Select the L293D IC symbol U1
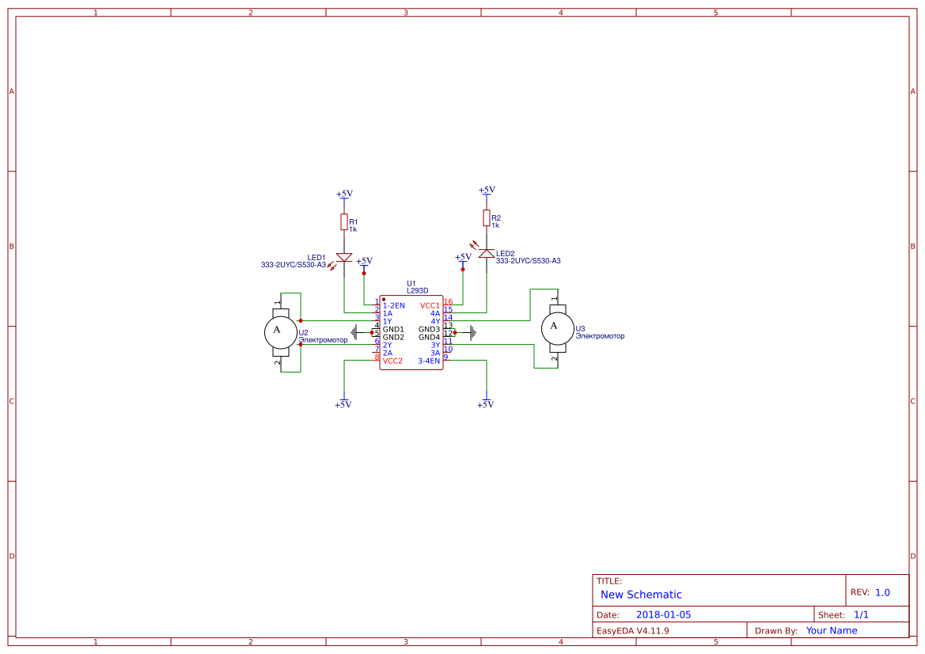The width and height of the screenshot is (925, 654). [411, 332]
